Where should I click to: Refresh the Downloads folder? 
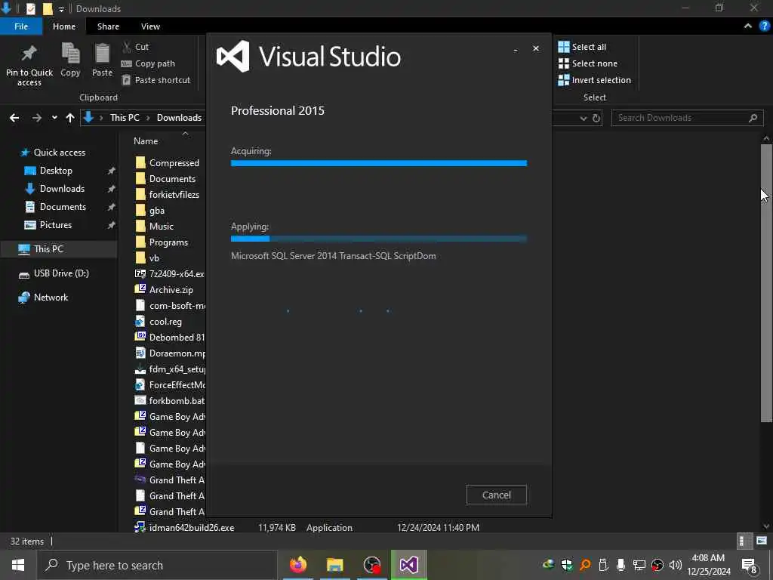pyautogui.click(x=596, y=119)
